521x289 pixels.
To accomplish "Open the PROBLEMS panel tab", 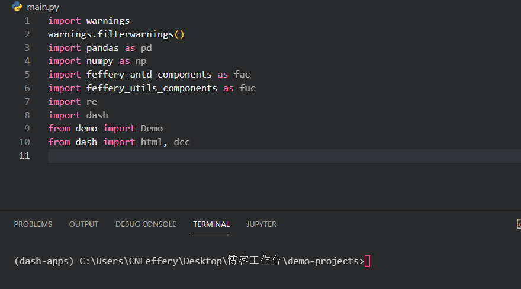I will (33, 224).
